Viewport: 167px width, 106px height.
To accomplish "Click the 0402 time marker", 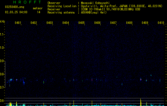I will [34, 23].
